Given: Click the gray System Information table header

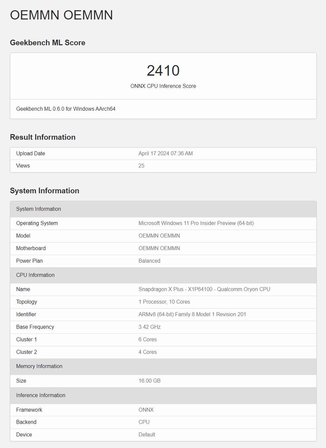Looking at the screenshot, I should pyautogui.click(x=163, y=209).
